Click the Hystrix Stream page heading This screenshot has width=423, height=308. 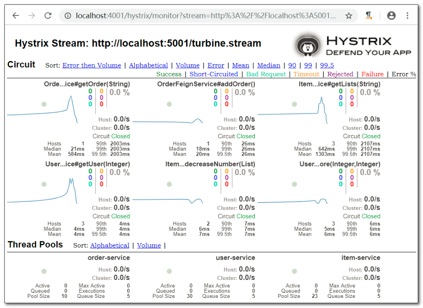[138, 43]
